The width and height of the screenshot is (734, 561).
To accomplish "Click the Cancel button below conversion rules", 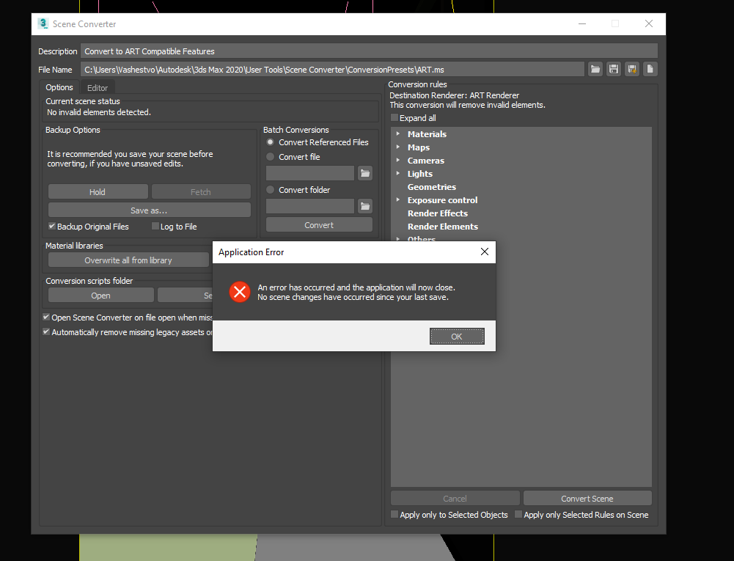I will click(455, 498).
